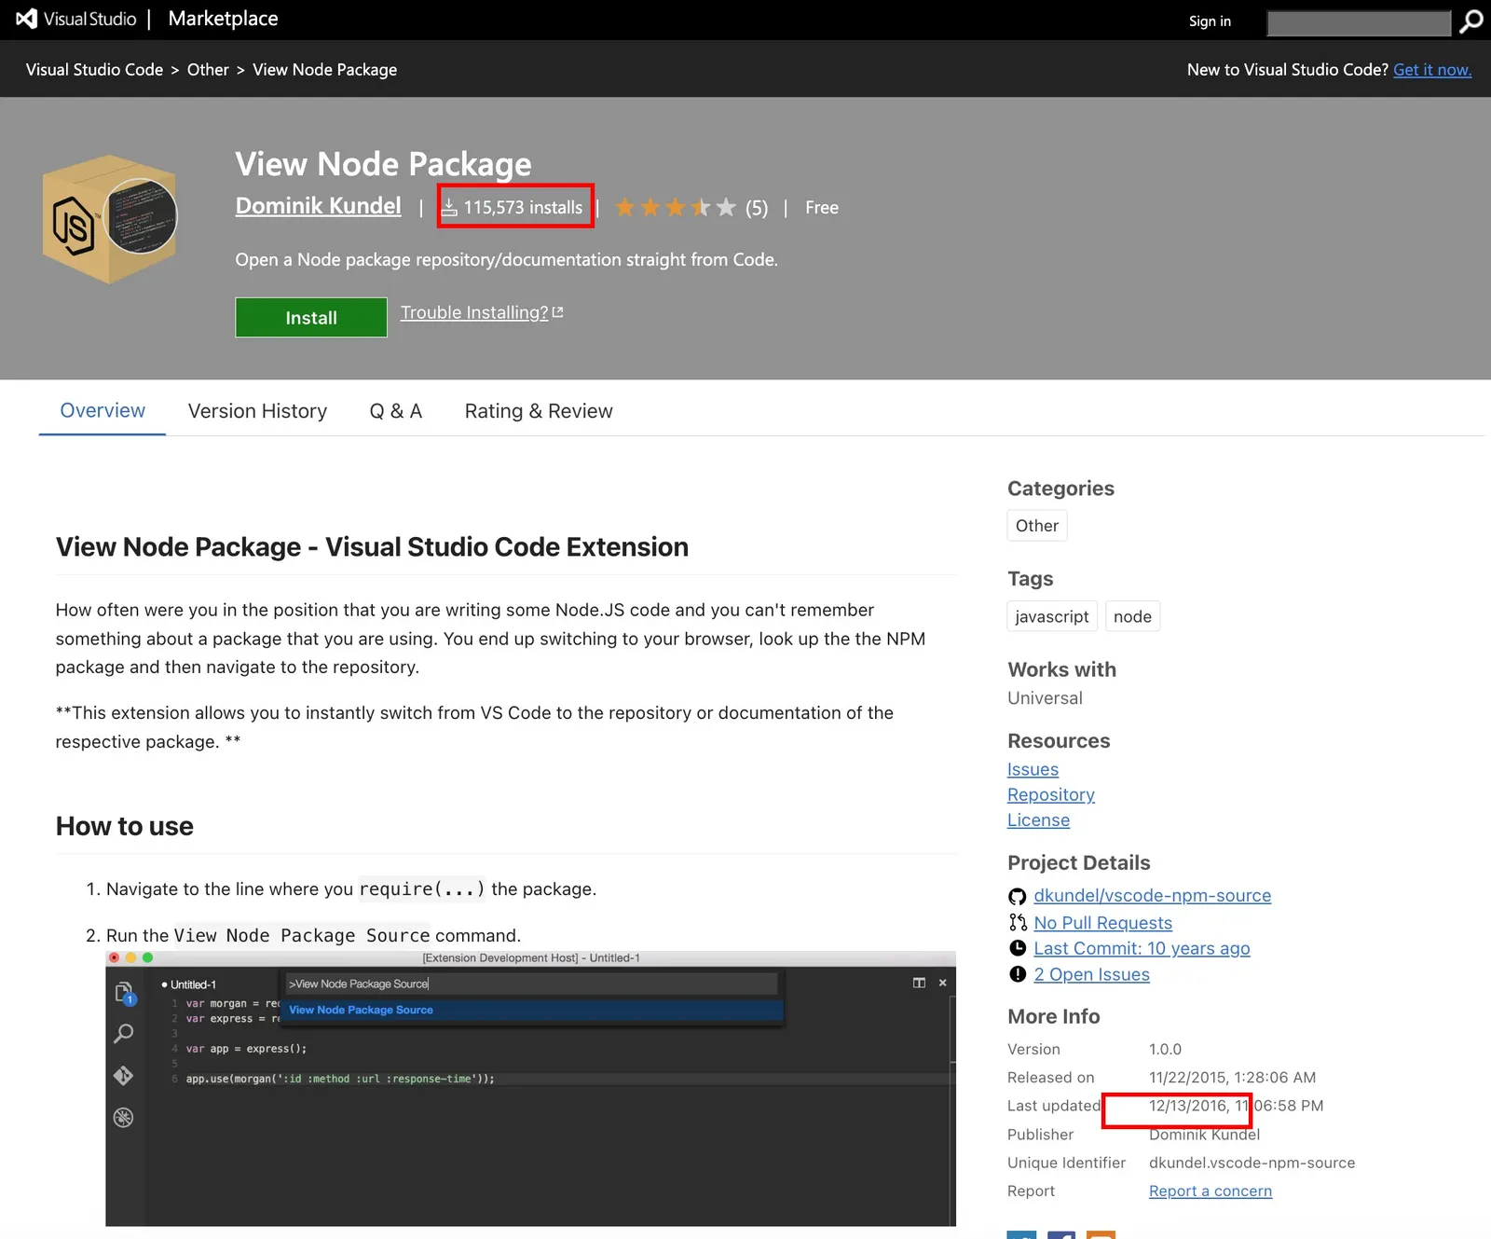Open Last Commit: 10 years ago link
1491x1239 pixels.
pyautogui.click(x=1142, y=948)
